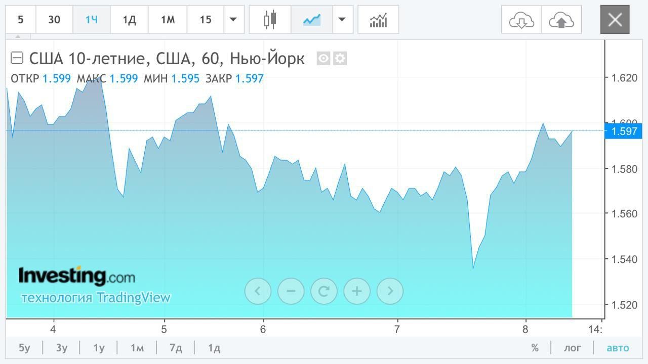Image resolution: width=648 pixels, height=364 pixels.
Task: Toggle the % percent scale
Action: pos(535,348)
